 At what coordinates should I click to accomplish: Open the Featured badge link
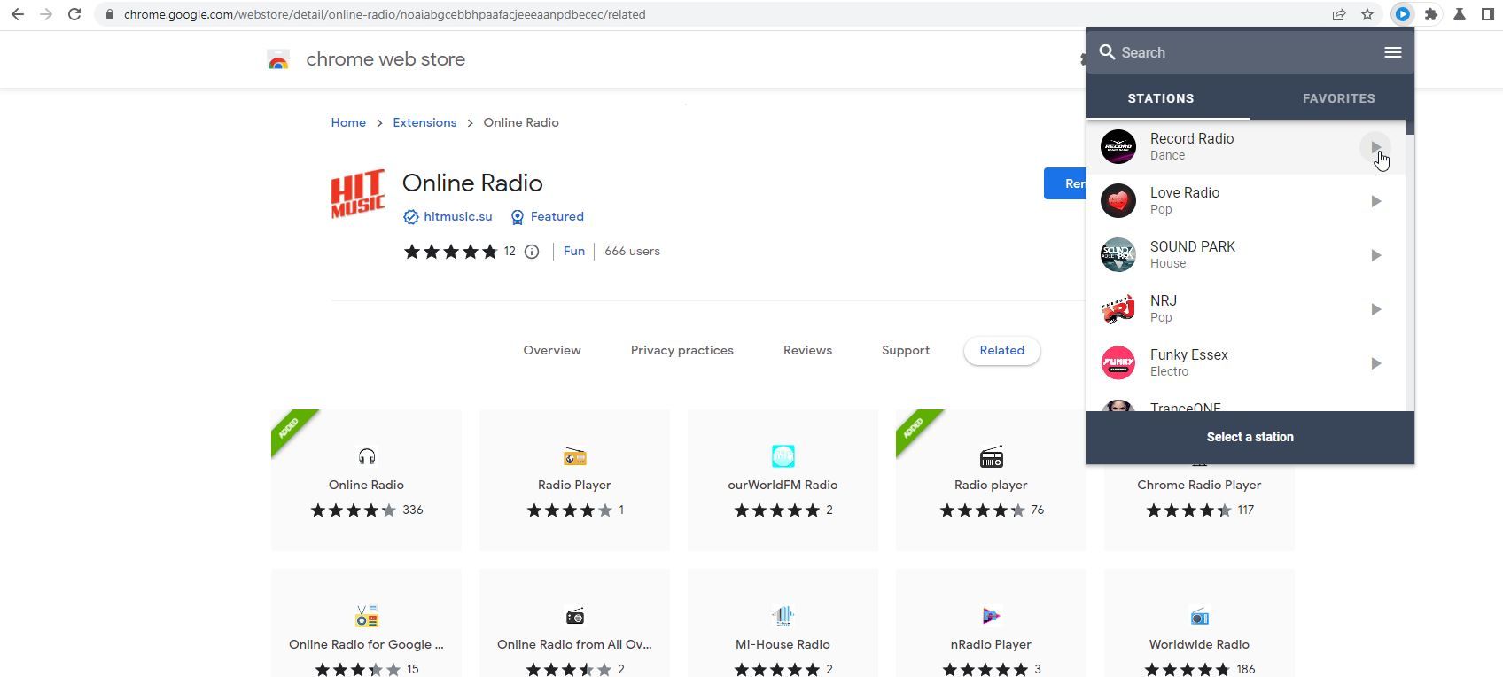(x=548, y=216)
